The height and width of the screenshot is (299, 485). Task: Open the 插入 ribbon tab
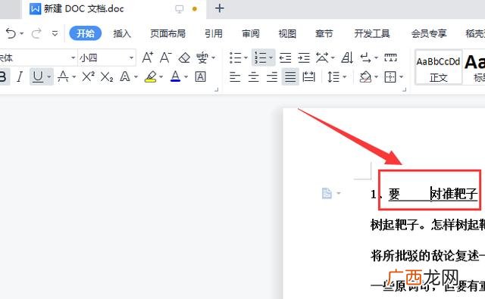122,33
